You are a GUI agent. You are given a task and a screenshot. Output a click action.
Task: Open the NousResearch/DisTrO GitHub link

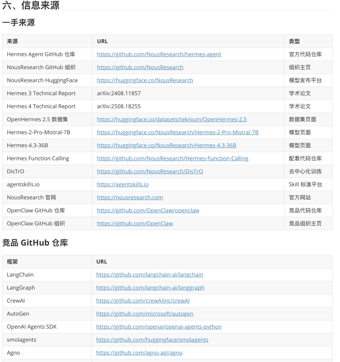[150, 171]
